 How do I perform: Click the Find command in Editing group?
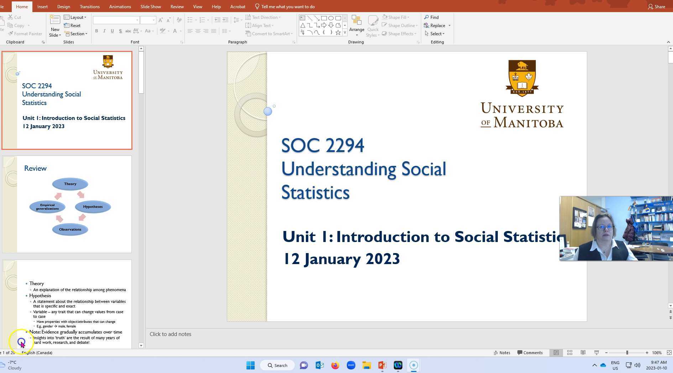[432, 17]
